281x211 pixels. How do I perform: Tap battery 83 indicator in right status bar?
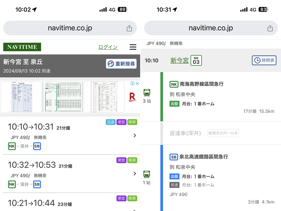click(x=263, y=10)
